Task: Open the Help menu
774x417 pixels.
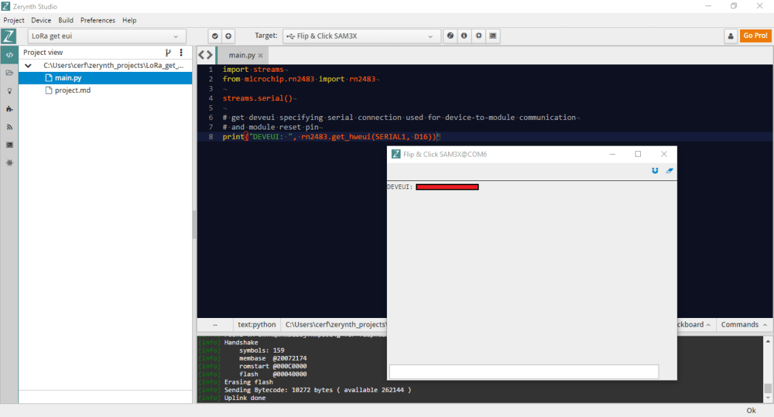Action: pos(129,20)
